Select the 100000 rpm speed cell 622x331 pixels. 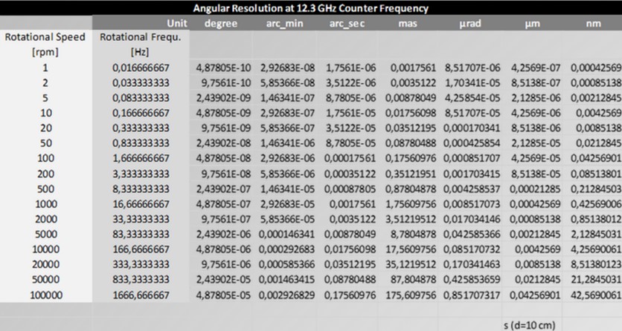[x=45, y=295]
